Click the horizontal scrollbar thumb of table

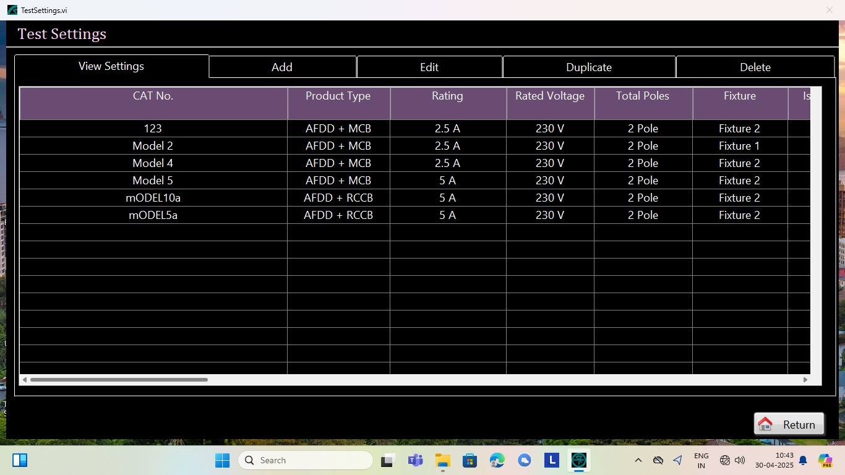(119, 380)
